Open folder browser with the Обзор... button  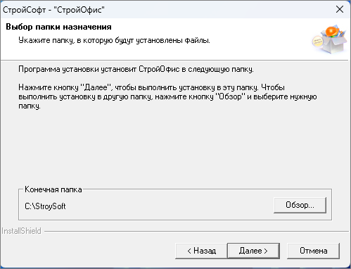300,205
